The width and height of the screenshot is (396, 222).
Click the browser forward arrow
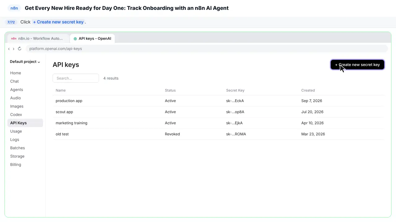coord(14,49)
